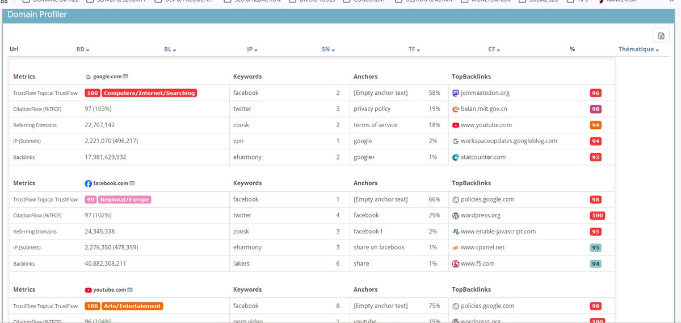Sort by the SN column
This screenshot has width=681, height=323.
[x=328, y=49]
